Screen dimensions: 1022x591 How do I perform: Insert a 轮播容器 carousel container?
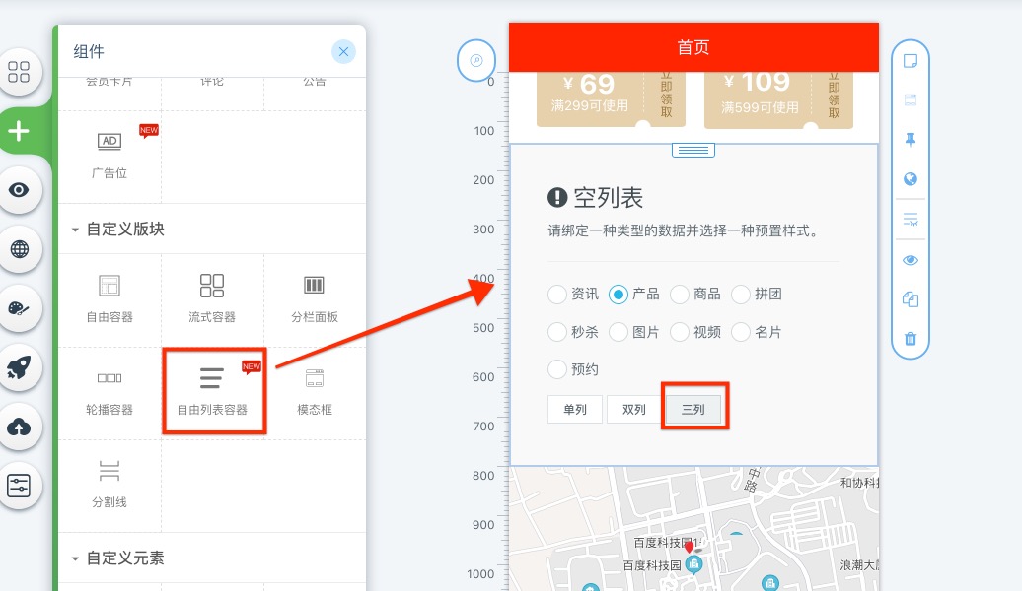coord(109,389)
